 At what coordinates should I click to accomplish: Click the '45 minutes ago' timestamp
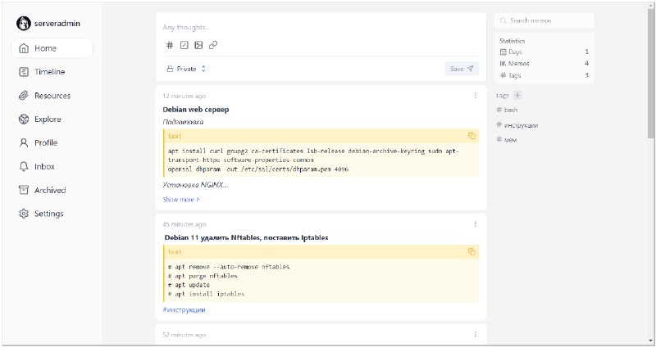click(184, 224)
